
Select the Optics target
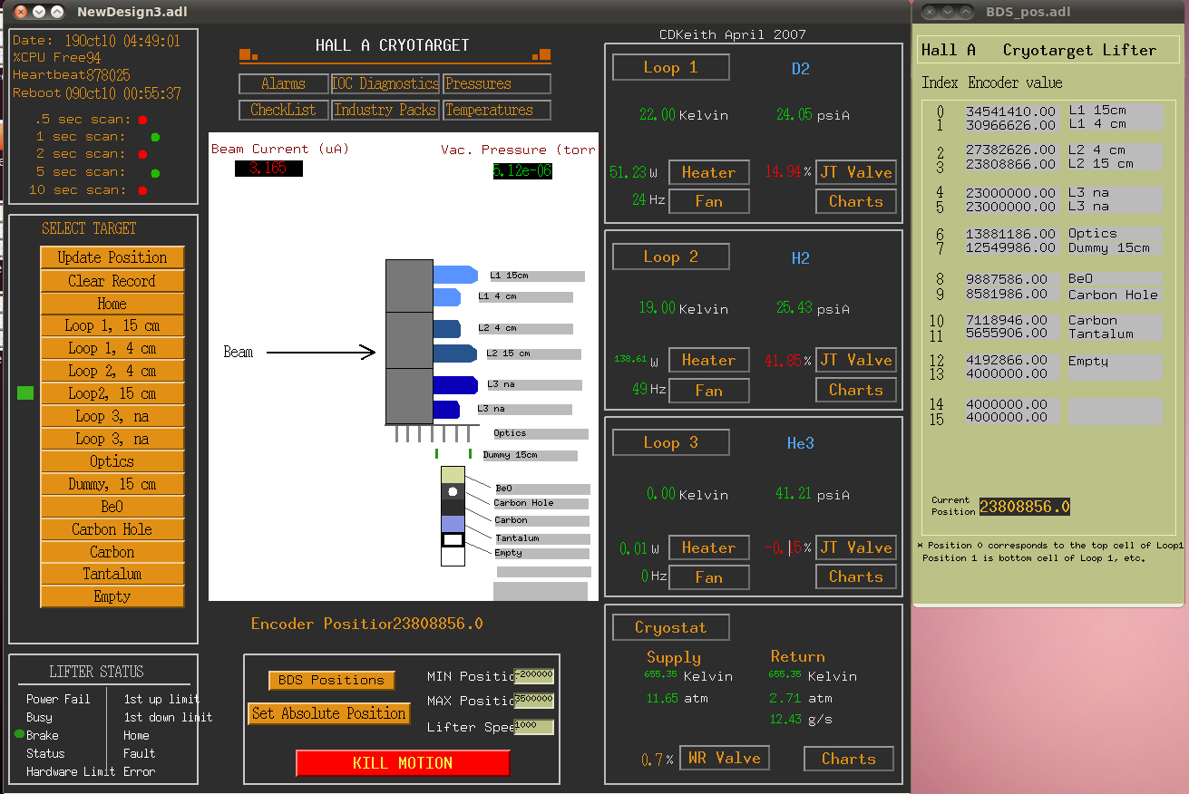click(x=112, y=461)
